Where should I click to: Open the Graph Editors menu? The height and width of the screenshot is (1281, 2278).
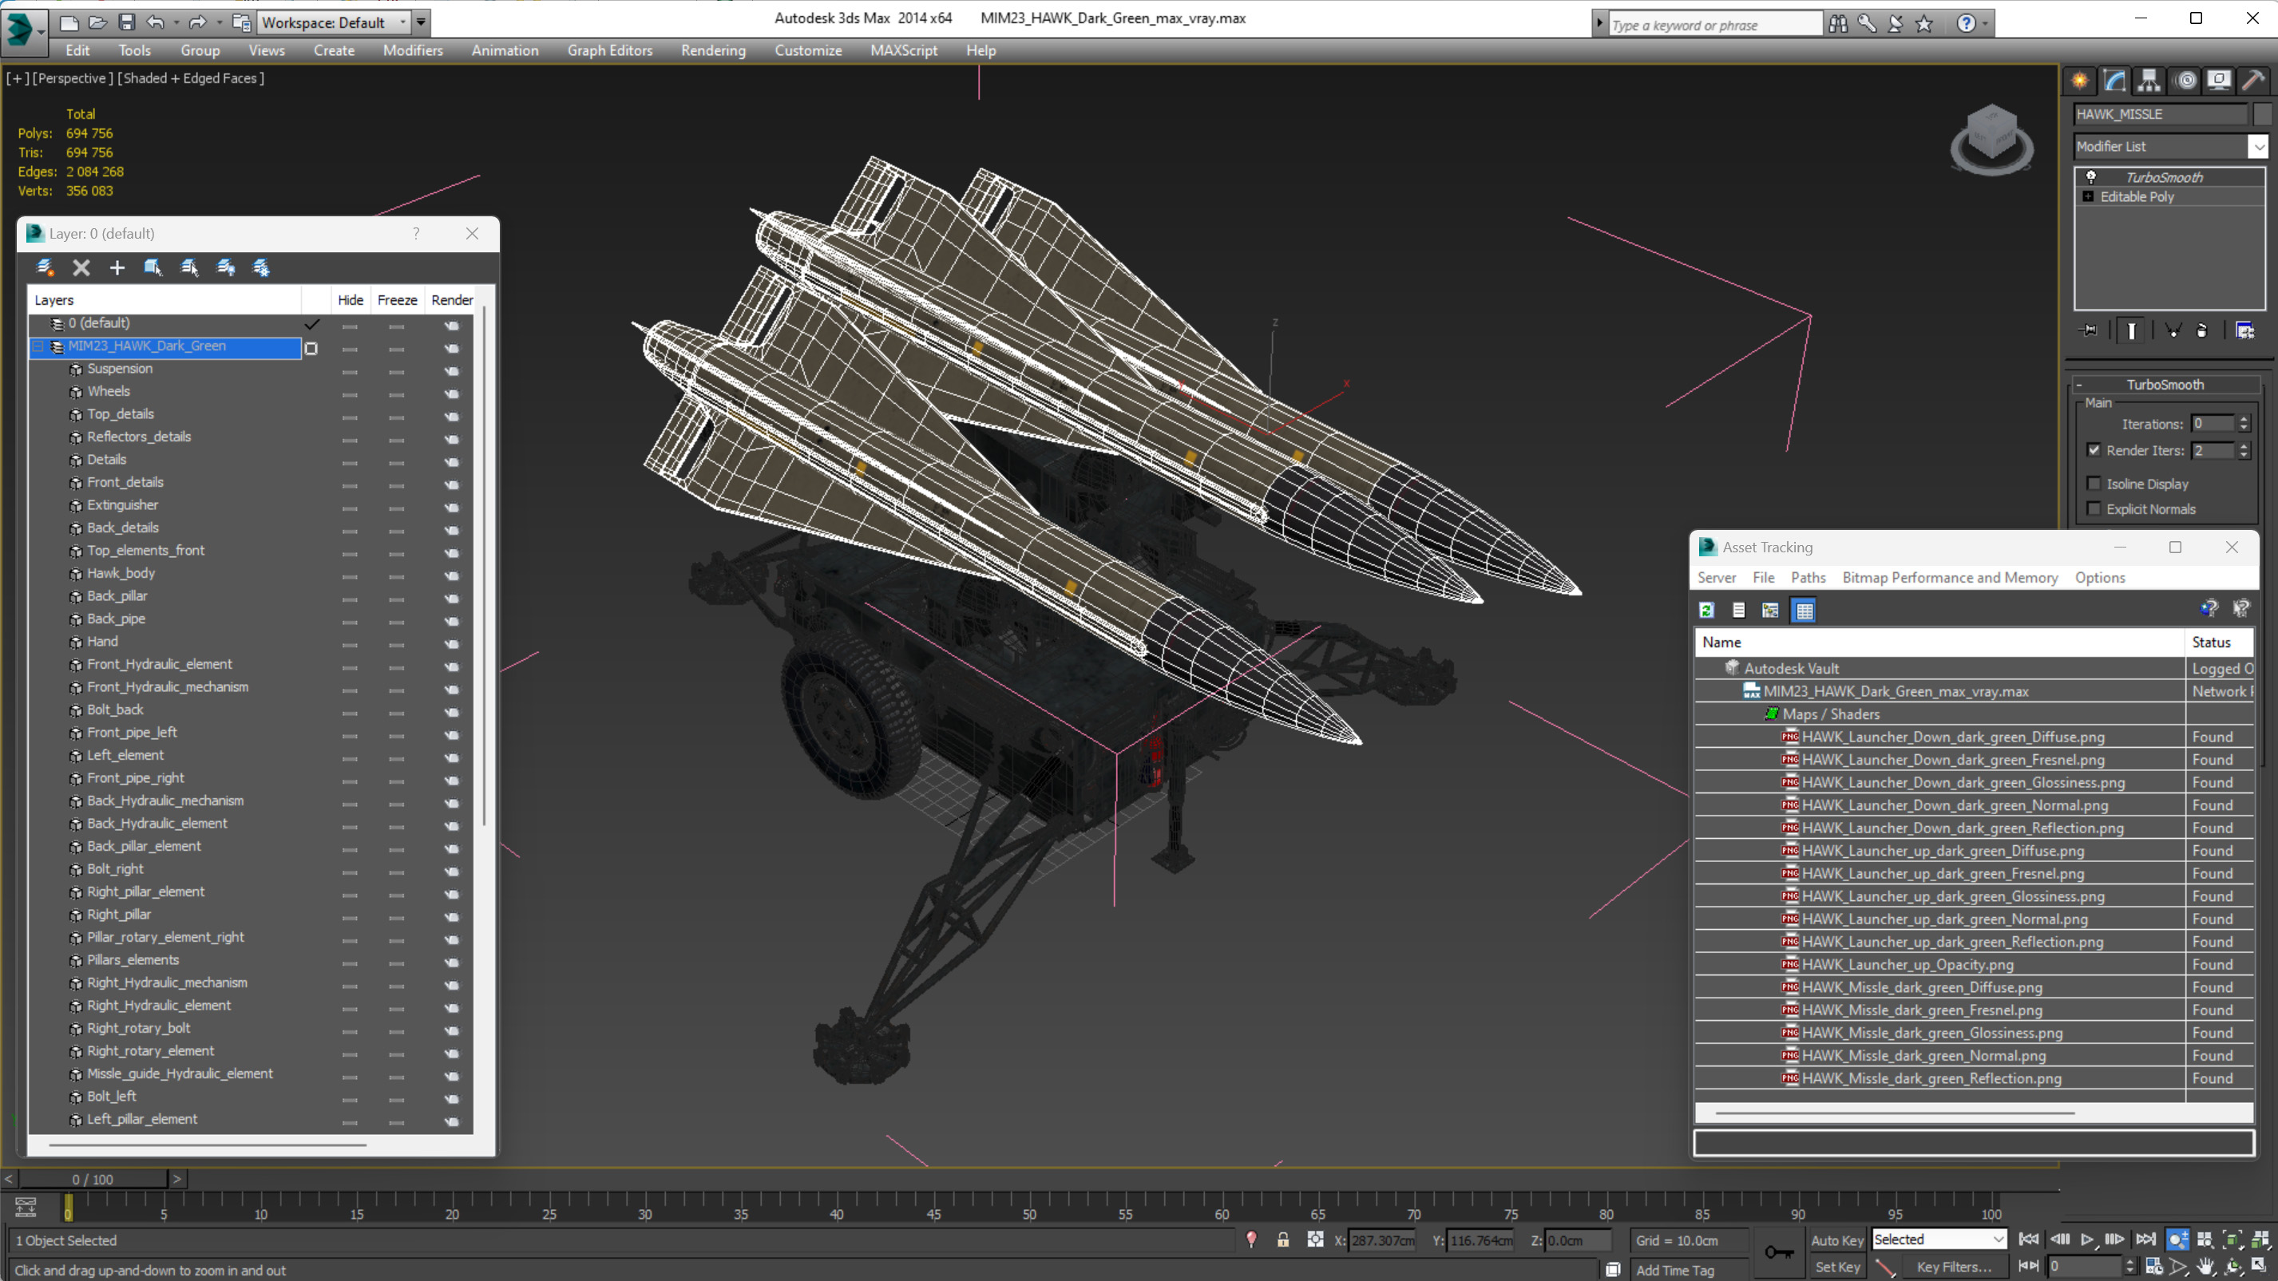click(610, 50)
